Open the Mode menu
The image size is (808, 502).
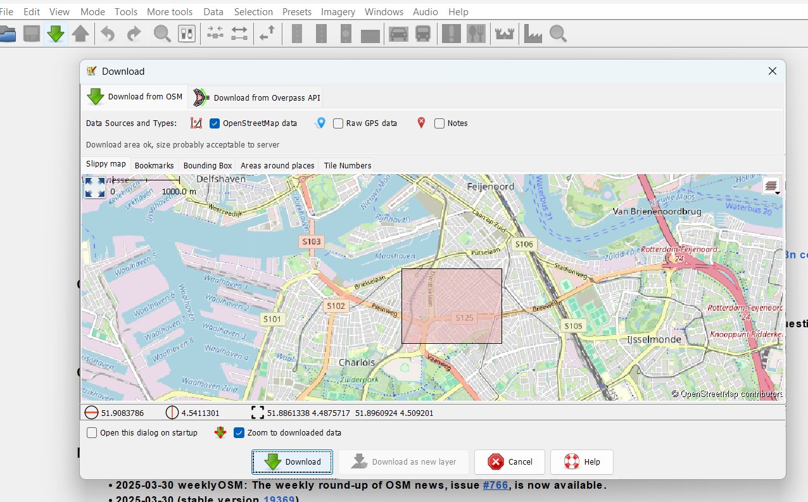tap(93, 11)
